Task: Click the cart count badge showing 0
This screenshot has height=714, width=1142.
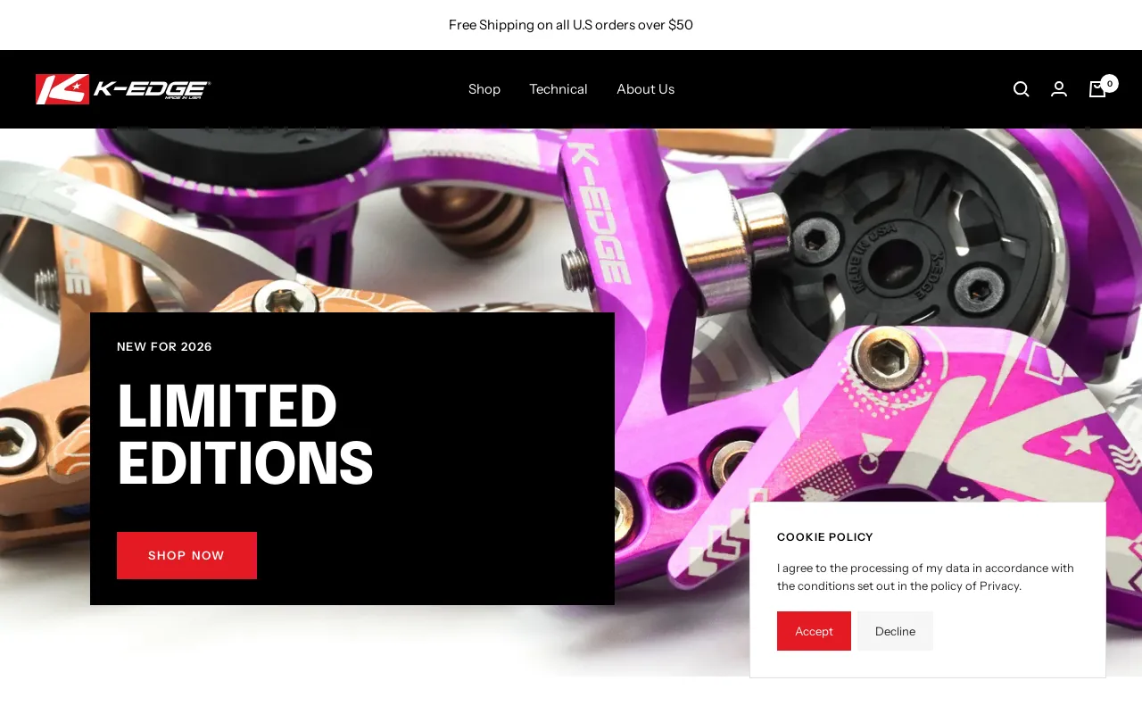Action: point(1109,83)
